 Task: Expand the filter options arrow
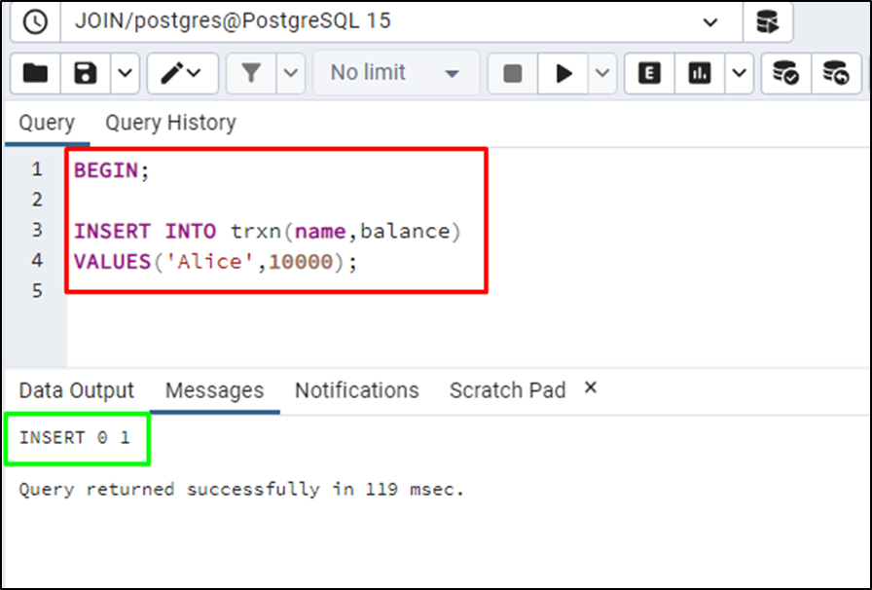tap(291, 73)
